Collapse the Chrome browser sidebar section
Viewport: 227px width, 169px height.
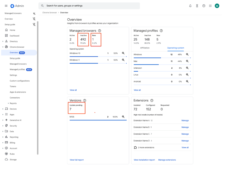click(3, 47)
